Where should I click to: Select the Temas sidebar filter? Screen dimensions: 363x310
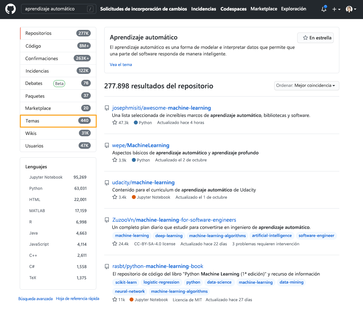coord(58,121)
